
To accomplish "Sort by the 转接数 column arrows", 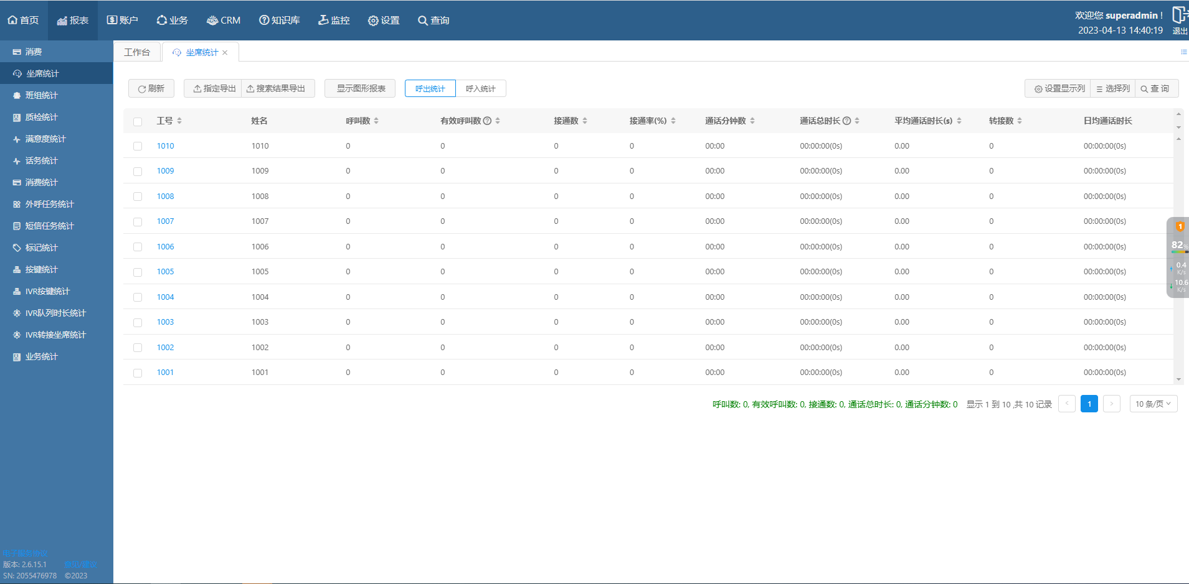I will (1020, 121).
